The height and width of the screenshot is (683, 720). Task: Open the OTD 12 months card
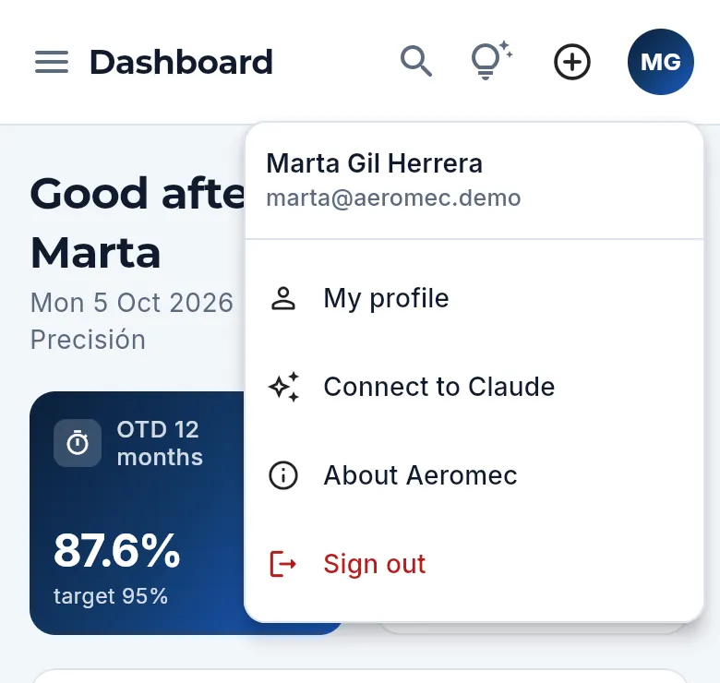click(138, 513)
